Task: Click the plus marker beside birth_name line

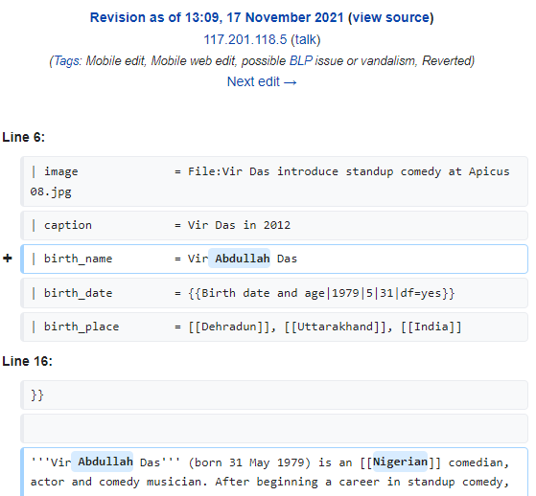Action: point(8,259)
